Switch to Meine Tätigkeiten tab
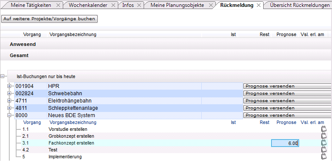The width and height of the screenshot is (332, 163). [x=31, y=5]
